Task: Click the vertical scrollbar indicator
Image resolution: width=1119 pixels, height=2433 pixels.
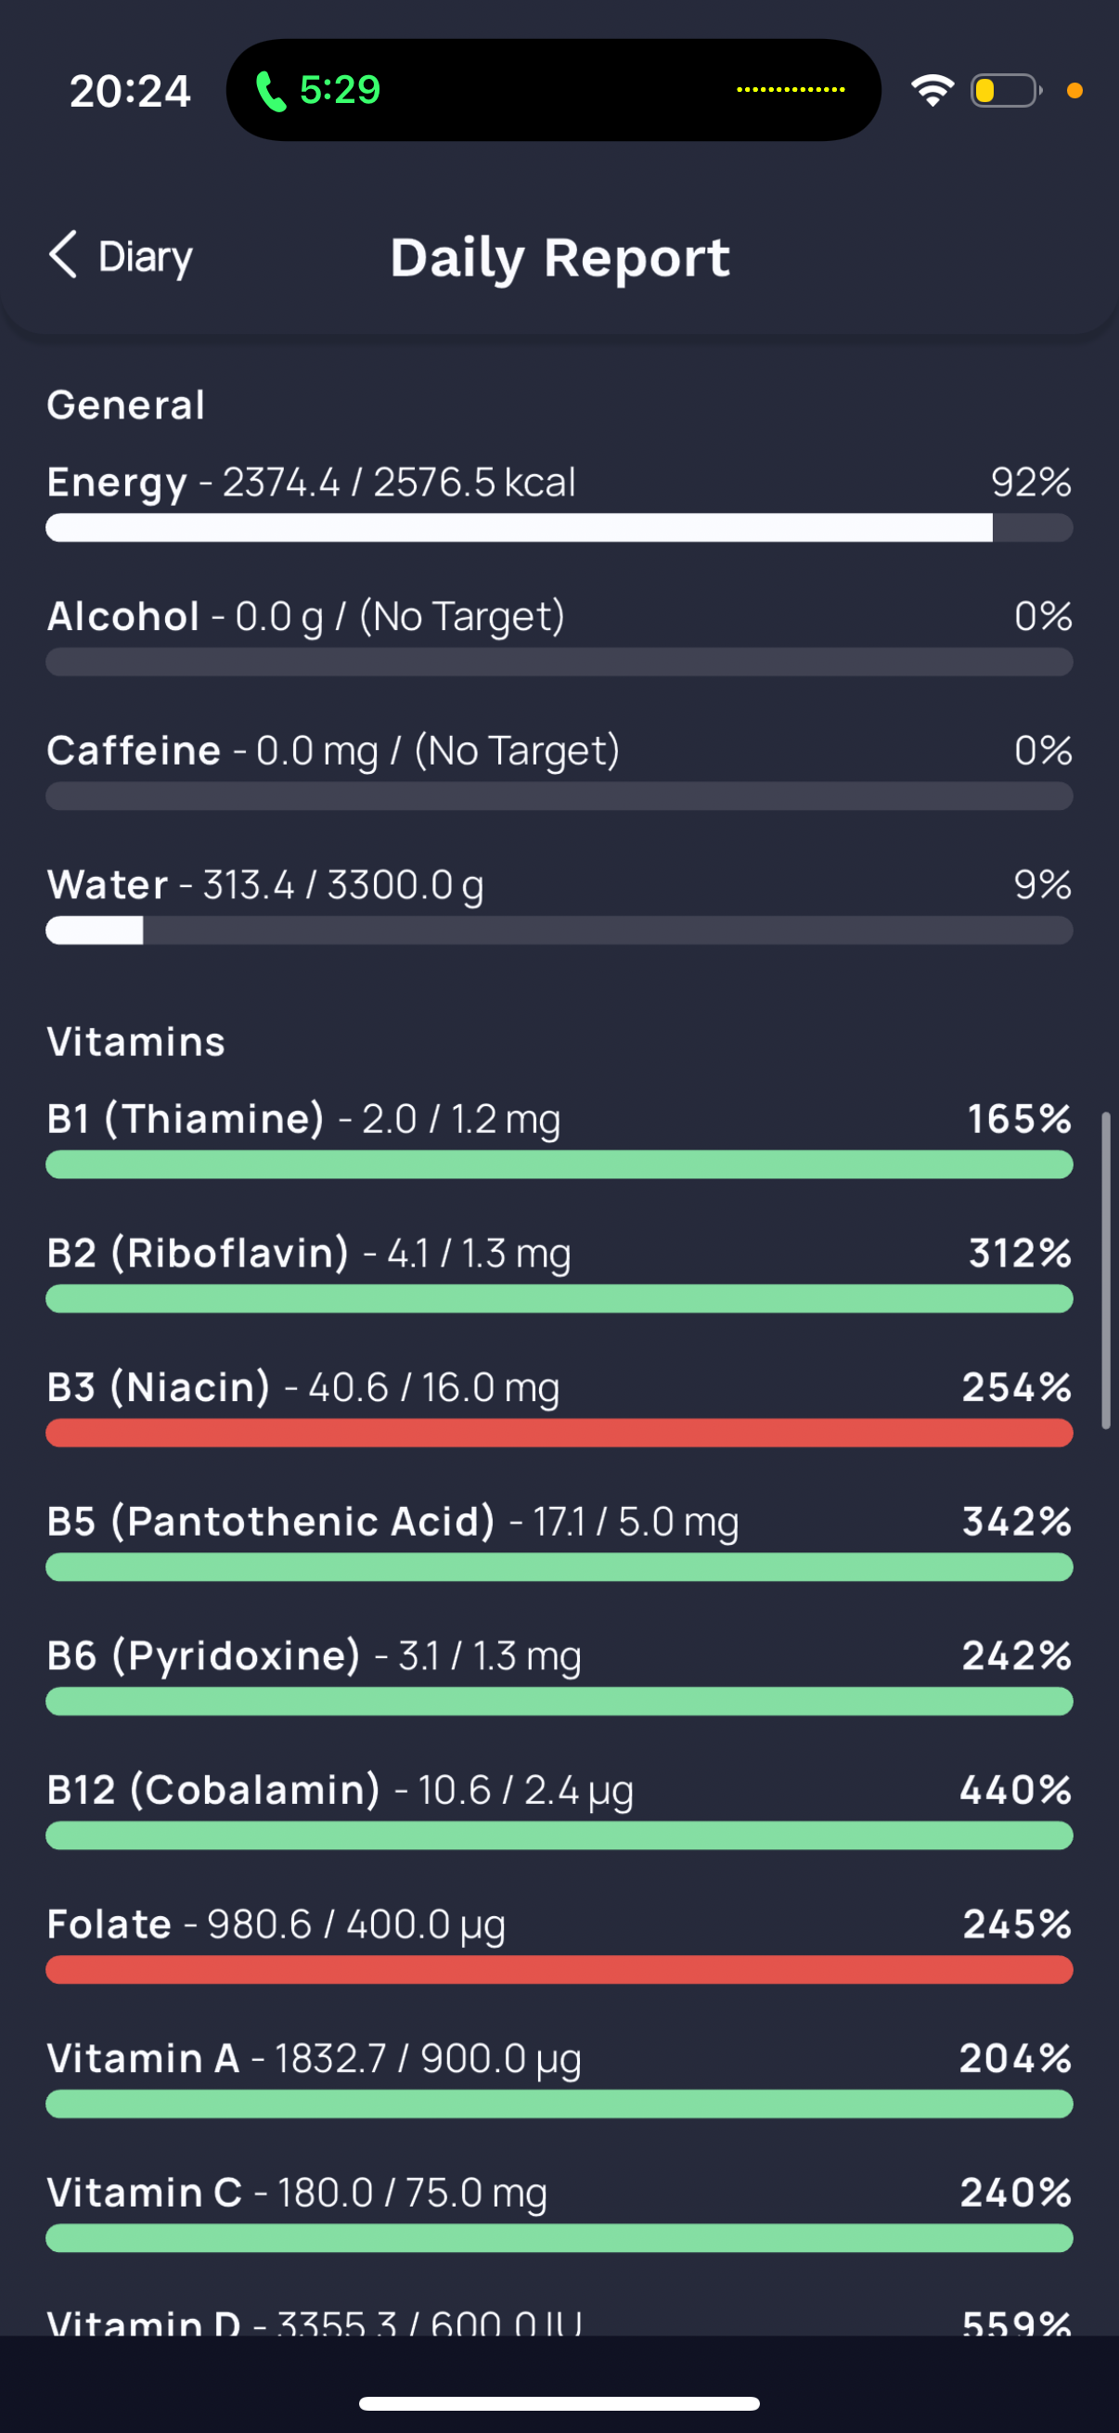Action: pos(1106,1270)
